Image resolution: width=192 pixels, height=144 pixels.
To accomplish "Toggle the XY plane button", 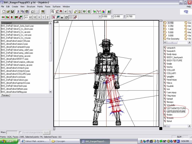I will (26, 17).
